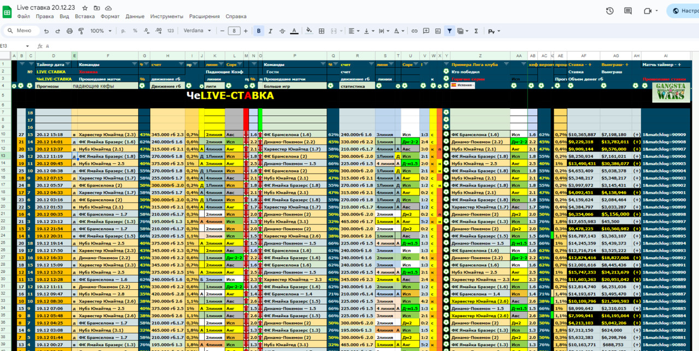
Task: Apply percent format button
Action: 135,31
